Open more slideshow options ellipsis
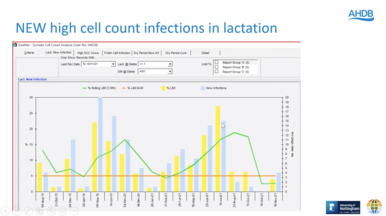The image size is (386, 216). click(75, 211)
